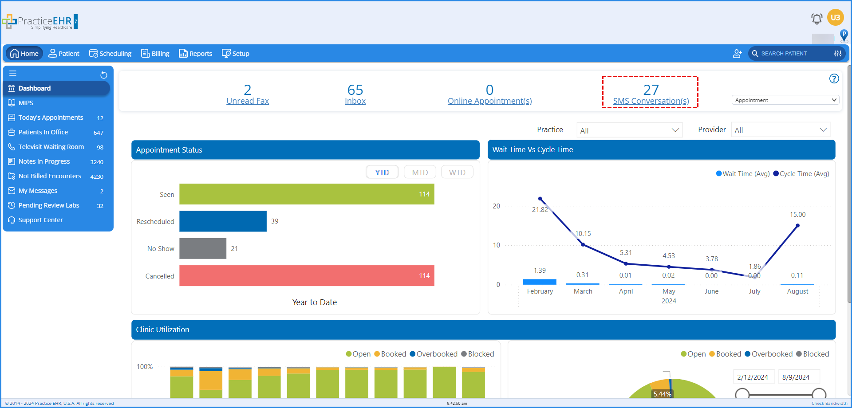Toggle Blocked legend in left utilization chart
Image resolution: width=852 pixels, height=408 pixels.
point(477,354)
